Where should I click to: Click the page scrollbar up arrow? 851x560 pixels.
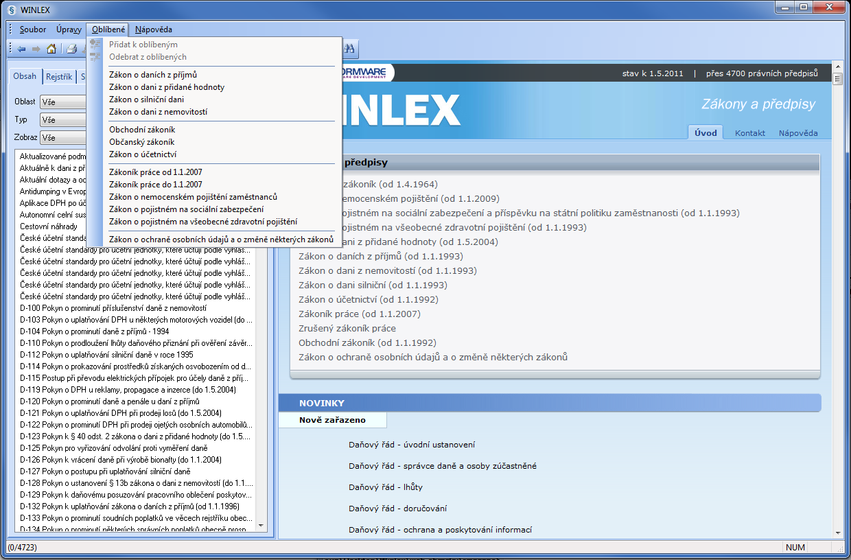pyautogui.click(x=837, y=67)
